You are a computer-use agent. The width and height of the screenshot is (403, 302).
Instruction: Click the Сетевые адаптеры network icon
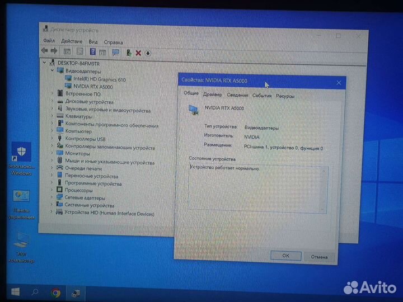click(x=59, y=197)
